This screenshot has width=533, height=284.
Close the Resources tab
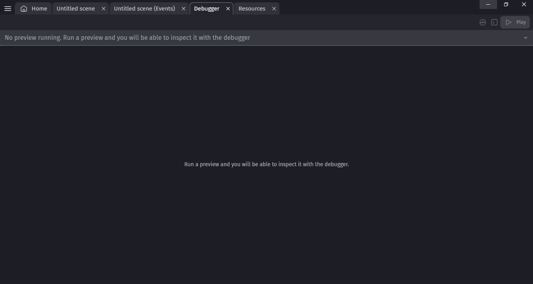[274, 8]
